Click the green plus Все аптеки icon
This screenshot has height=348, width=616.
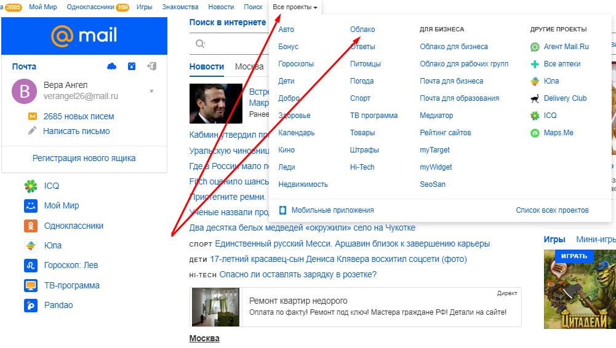click(535, 64)
